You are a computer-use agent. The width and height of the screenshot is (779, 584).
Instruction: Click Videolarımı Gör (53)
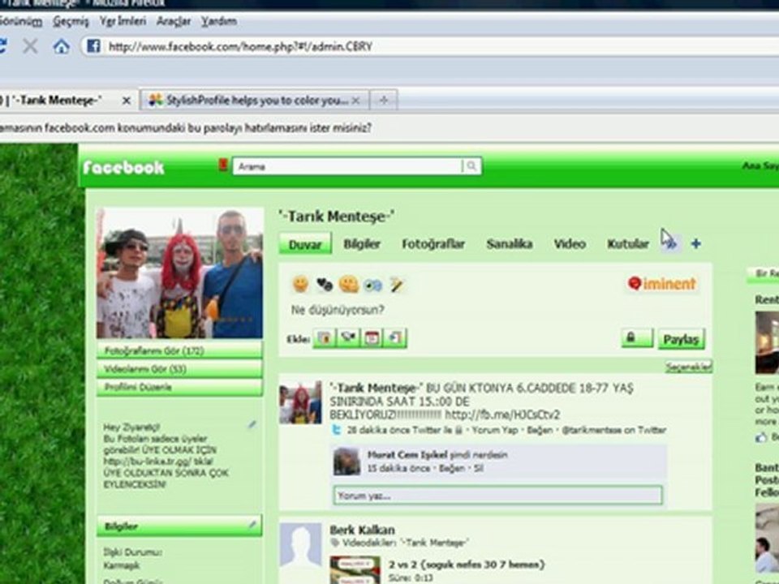point(179,369)
